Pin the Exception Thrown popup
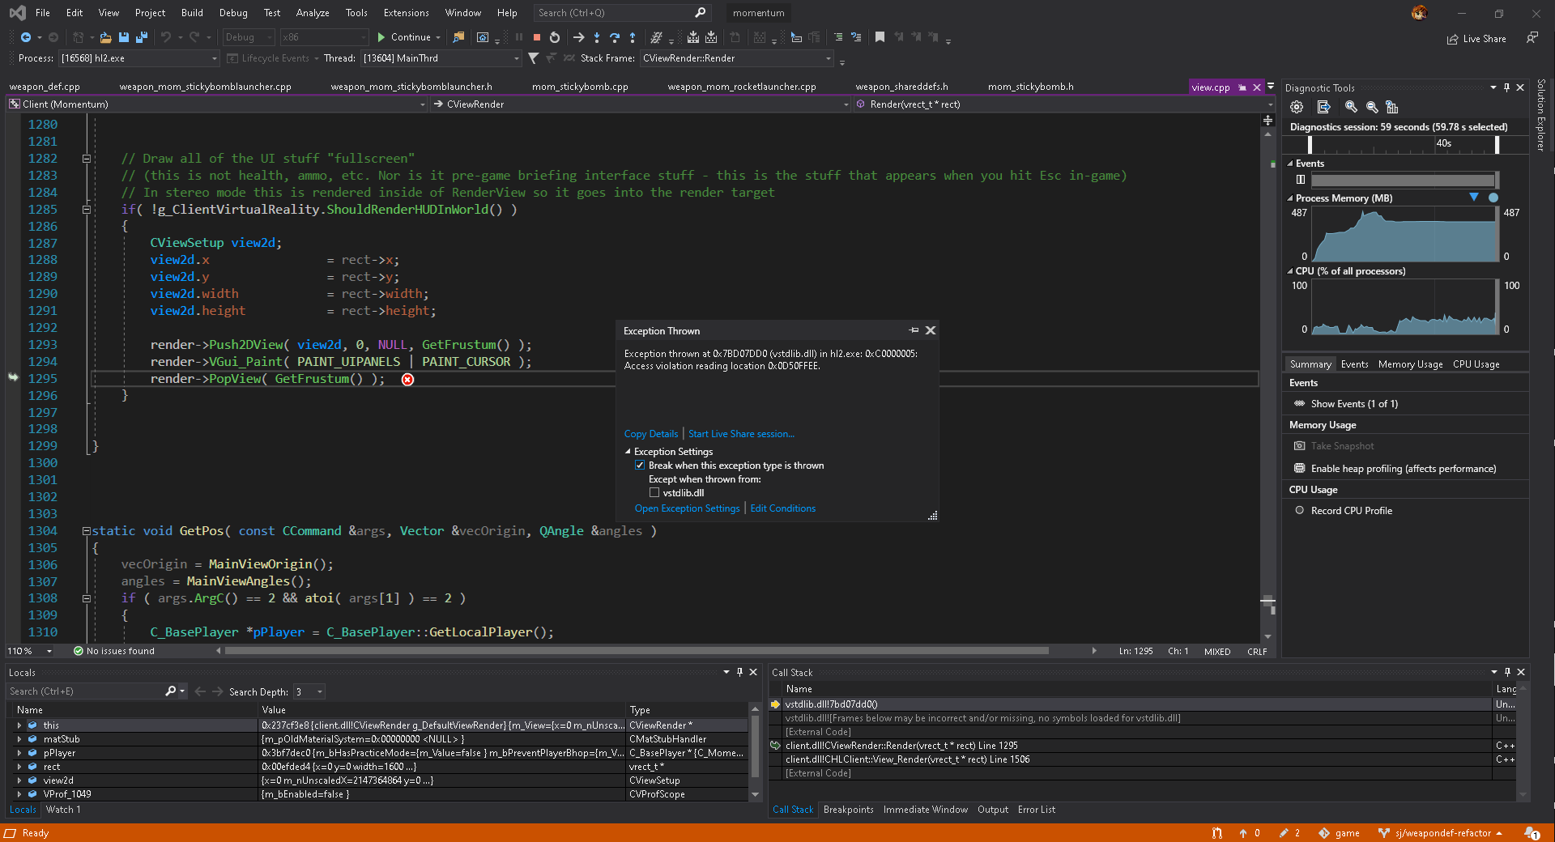The height and width of the screenshot is (842, 1555). tap(914, 330)
